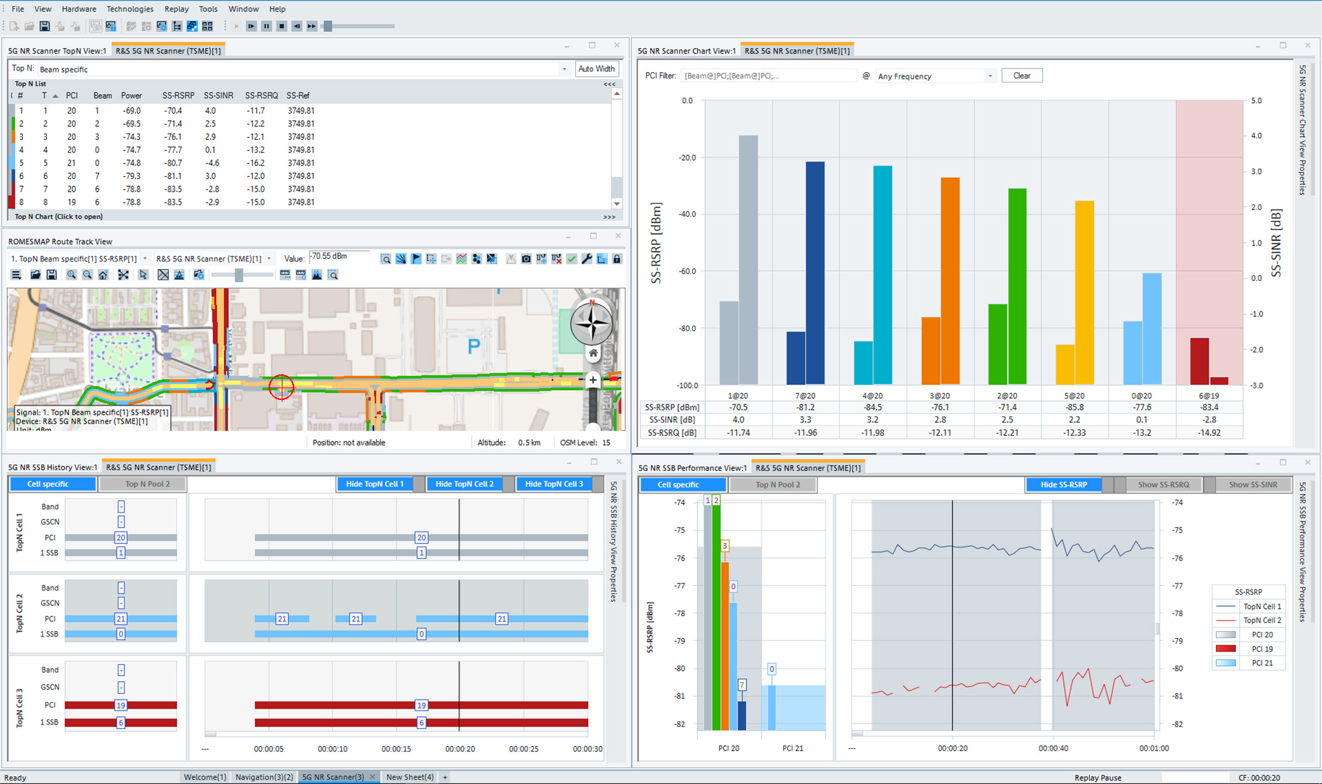
Task: Pause the replay using the pause button
Action: (x=266, y=26)
